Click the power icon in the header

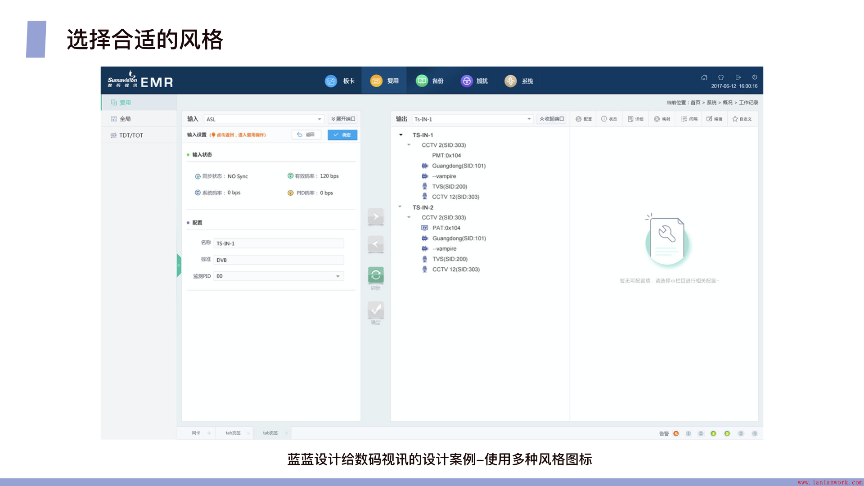click(x=755, y=77)
